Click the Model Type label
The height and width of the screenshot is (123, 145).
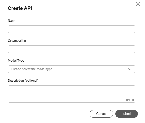16,61
